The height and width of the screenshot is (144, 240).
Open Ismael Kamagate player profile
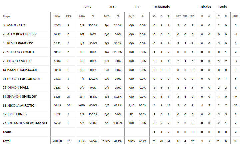pyautogui.click(x=23, y=70)
